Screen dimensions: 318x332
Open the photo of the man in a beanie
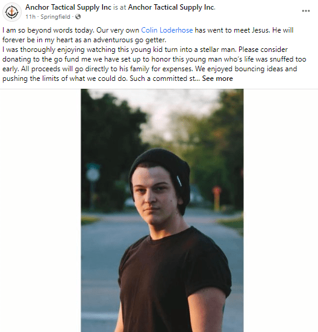[162, 210]
